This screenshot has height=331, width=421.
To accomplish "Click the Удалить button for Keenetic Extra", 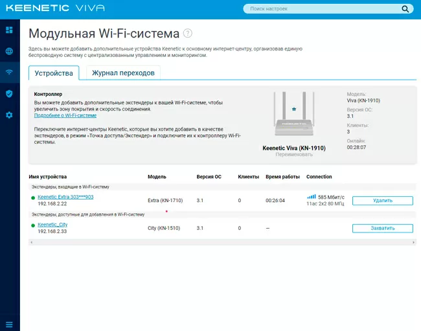I will click(x=382, y=201).
